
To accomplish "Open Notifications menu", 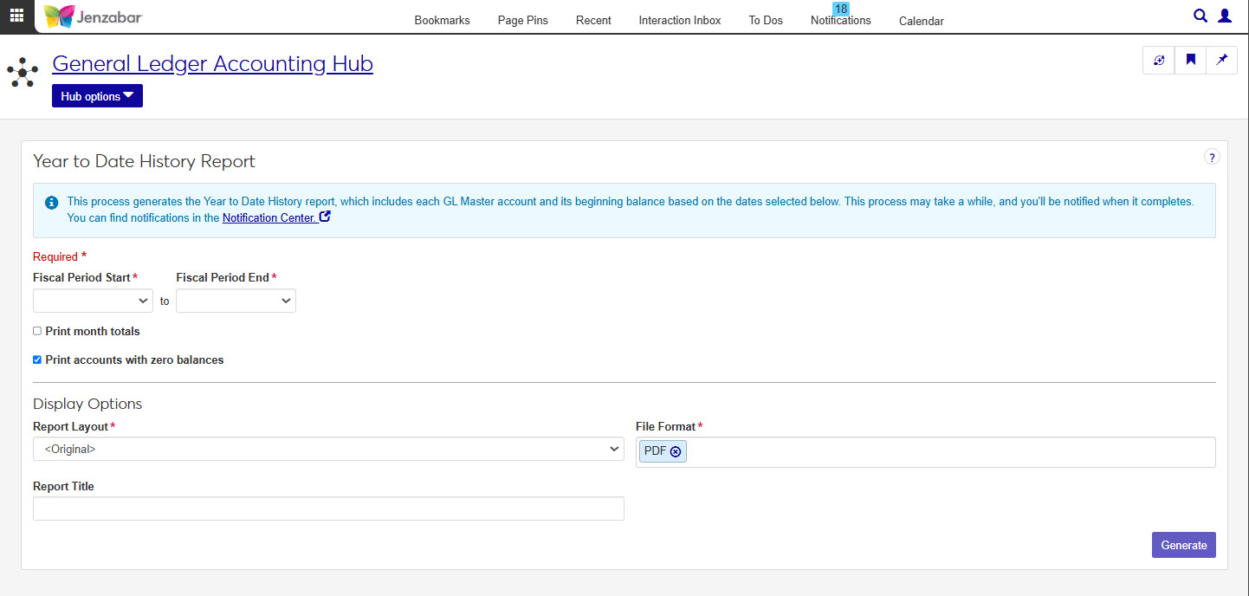I will pos(841,20).
